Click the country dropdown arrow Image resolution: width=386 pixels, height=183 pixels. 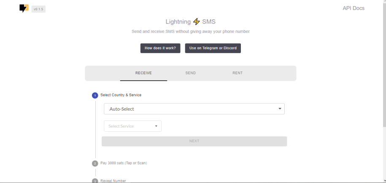point(280,109)
